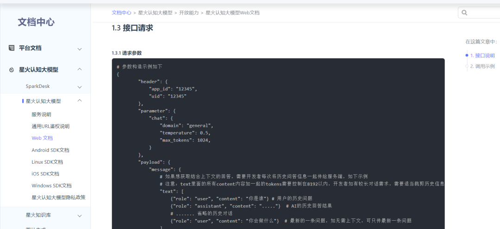Click the "temperature": 0.5 code line
The height and width of the screenshot is (229, 500).
(x=185, y=133)
